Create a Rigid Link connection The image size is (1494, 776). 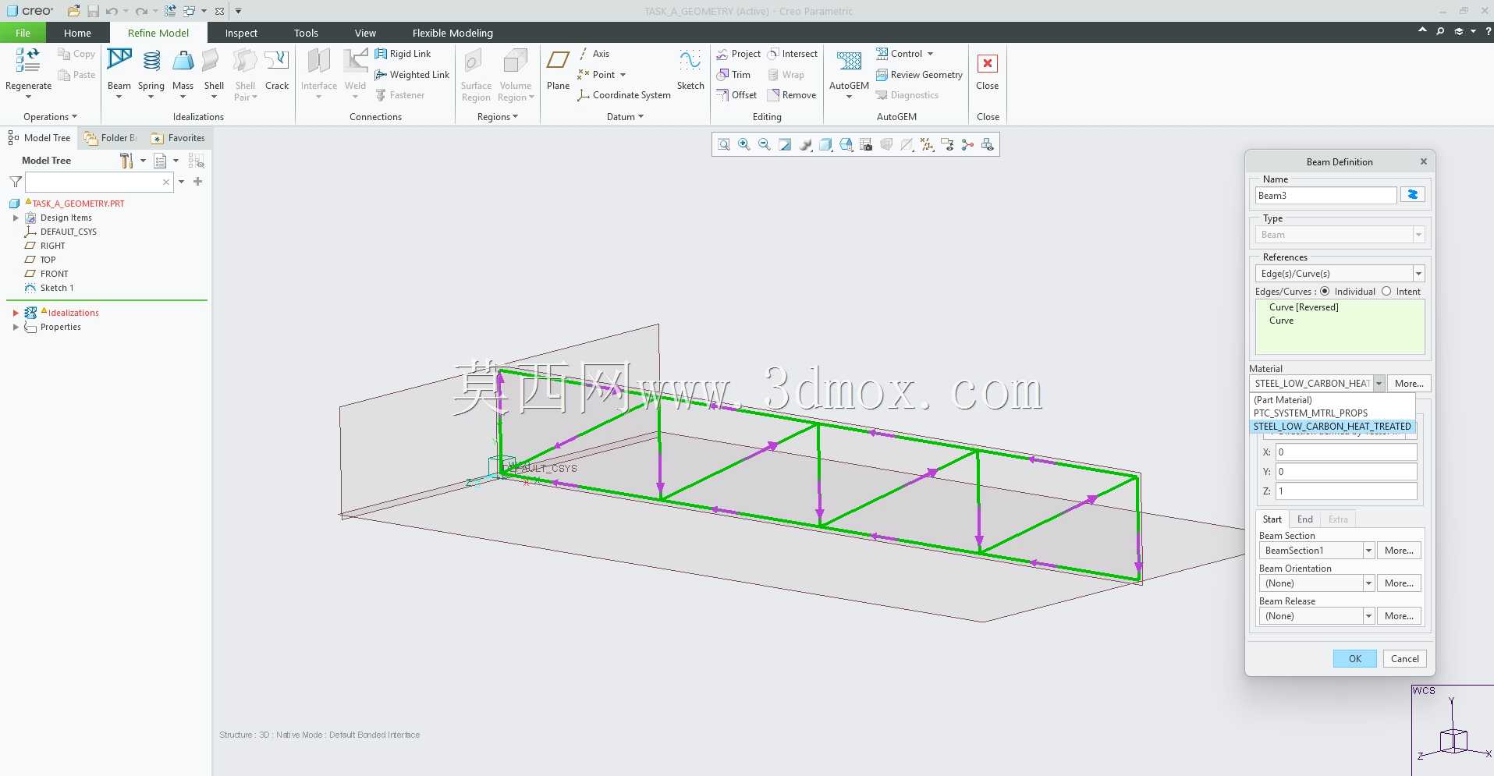pos(403,54)
